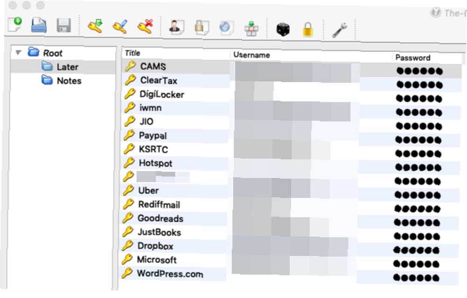Click the masked password in the Rediffmail row
The image size is (467, 298).
coord(417,209)
